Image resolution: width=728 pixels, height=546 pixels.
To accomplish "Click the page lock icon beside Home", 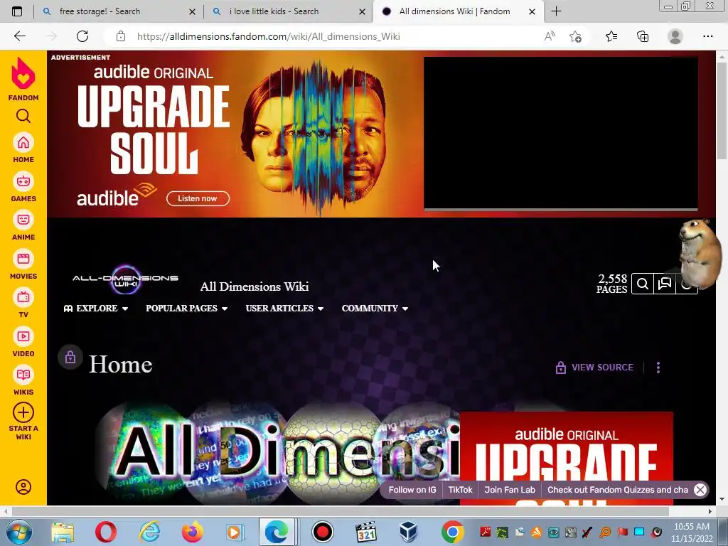I will pyautogui.click(x=70, y=357).
